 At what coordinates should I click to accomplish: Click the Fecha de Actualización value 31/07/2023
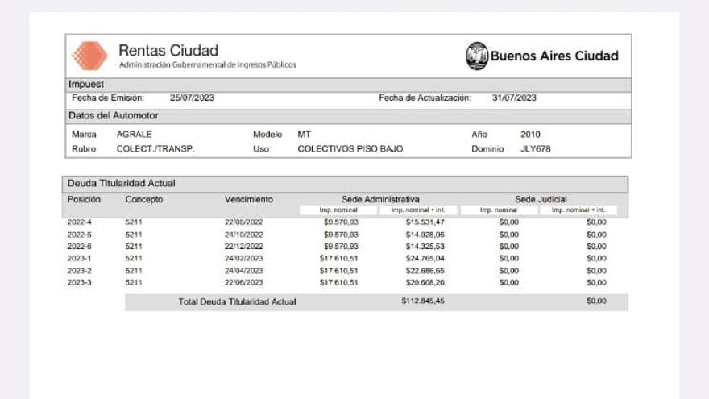tap(514, 98)
